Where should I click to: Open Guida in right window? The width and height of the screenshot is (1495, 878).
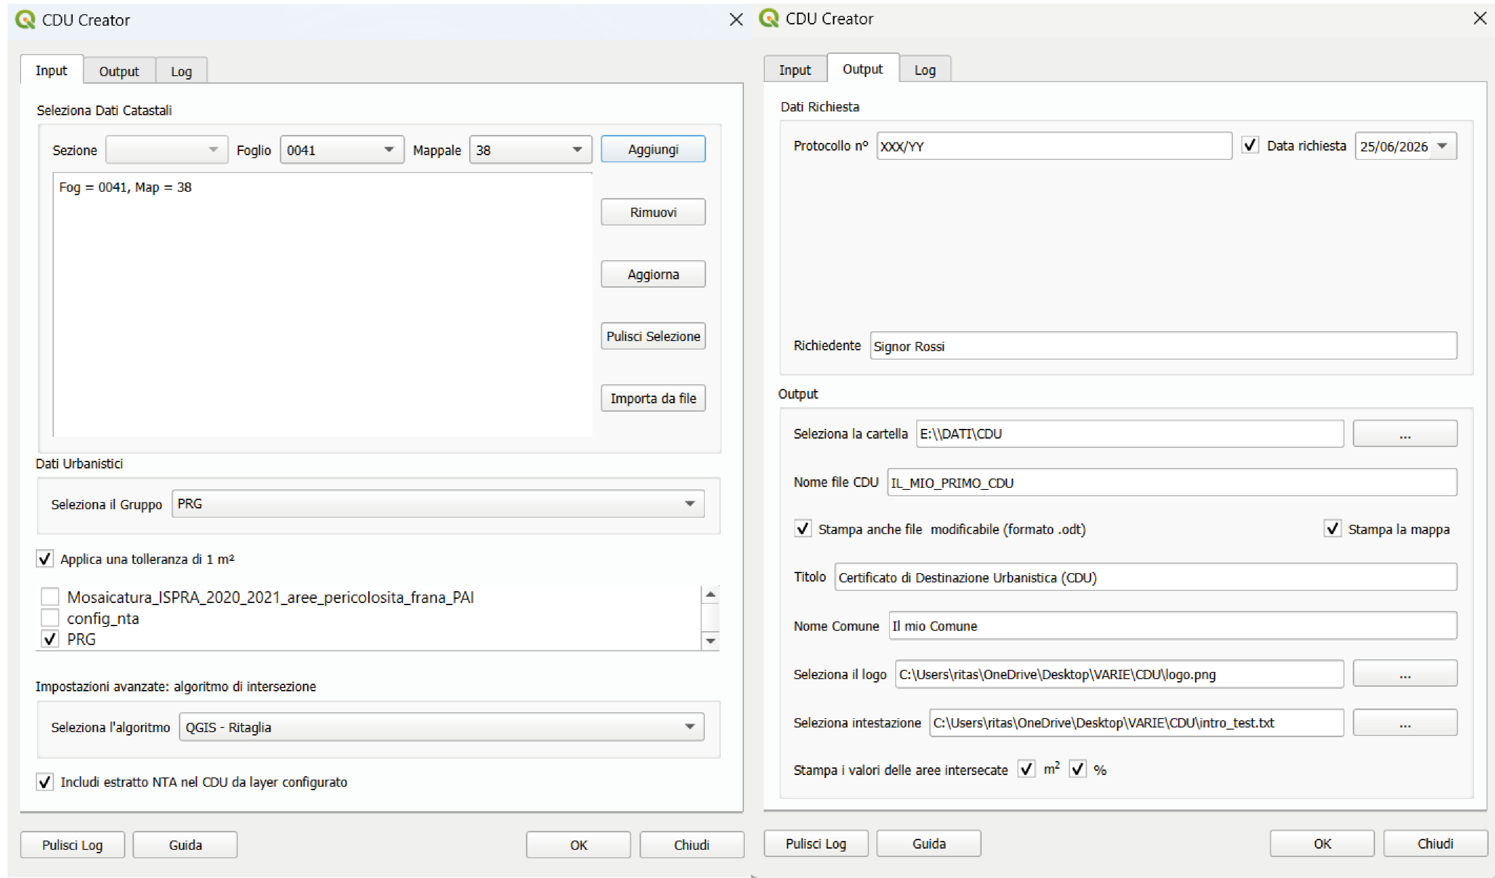click(x=929, y=844)
